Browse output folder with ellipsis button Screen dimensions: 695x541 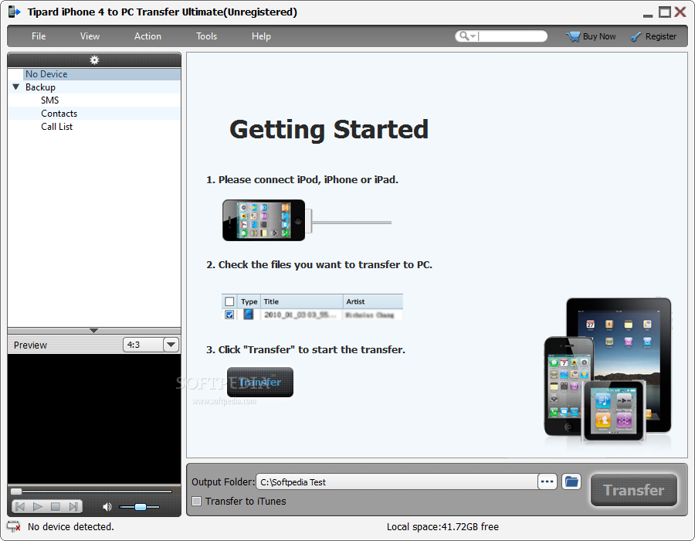tap(547, 481)
